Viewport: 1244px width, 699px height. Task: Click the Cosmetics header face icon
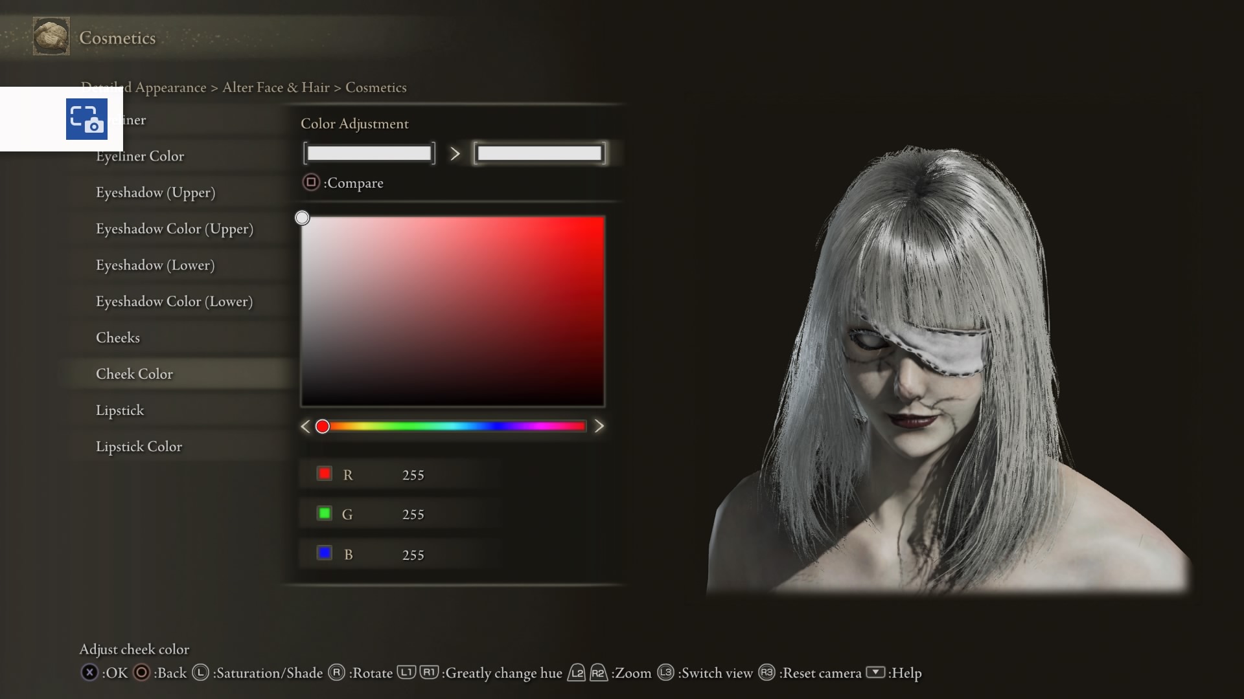click(51, 37)
